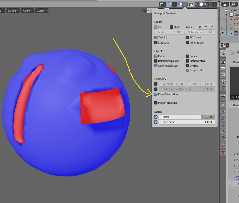Switch to Rendered viewport shading

click(210, 4)
